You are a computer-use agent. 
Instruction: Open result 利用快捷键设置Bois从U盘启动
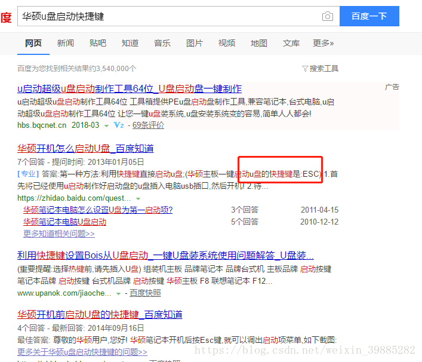point(165,255)
